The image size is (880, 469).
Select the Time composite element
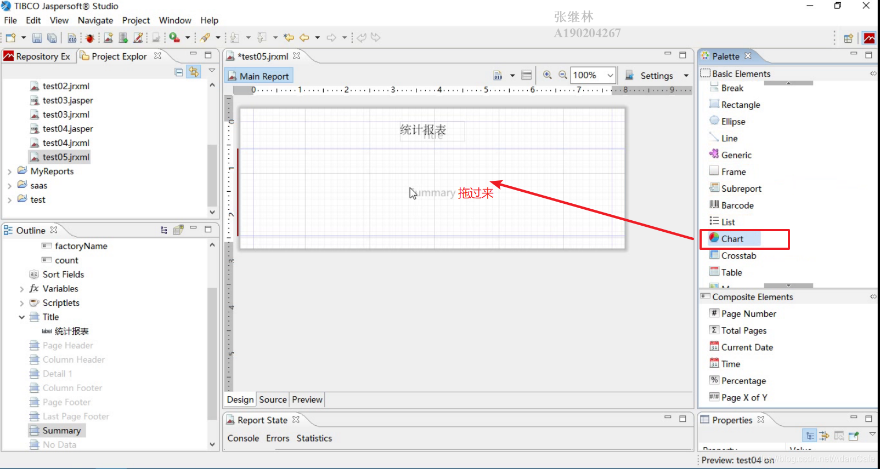725,364
